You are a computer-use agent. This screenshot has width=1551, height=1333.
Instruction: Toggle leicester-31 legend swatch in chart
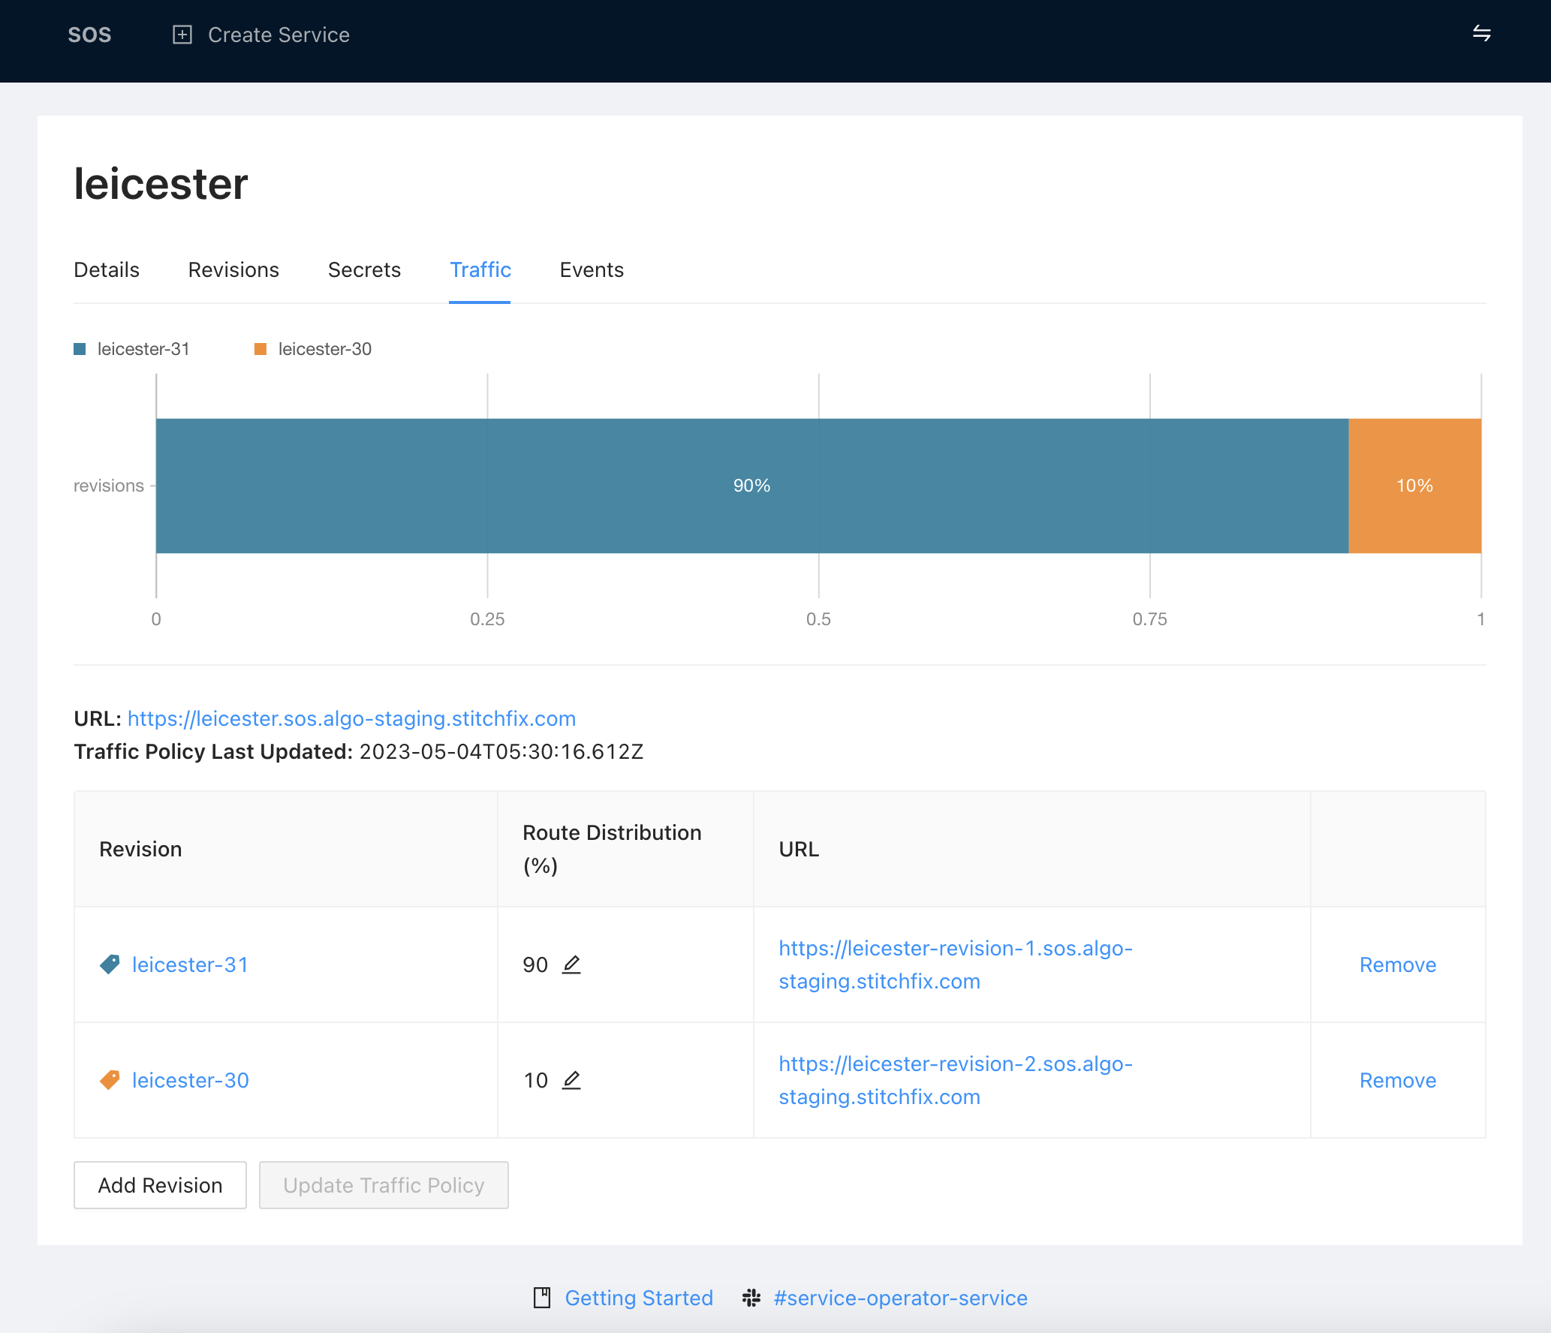tap(80, 349)
